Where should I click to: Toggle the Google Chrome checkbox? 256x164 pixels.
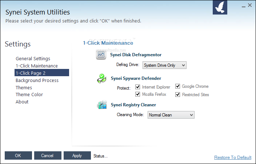(x=177, y=86)
